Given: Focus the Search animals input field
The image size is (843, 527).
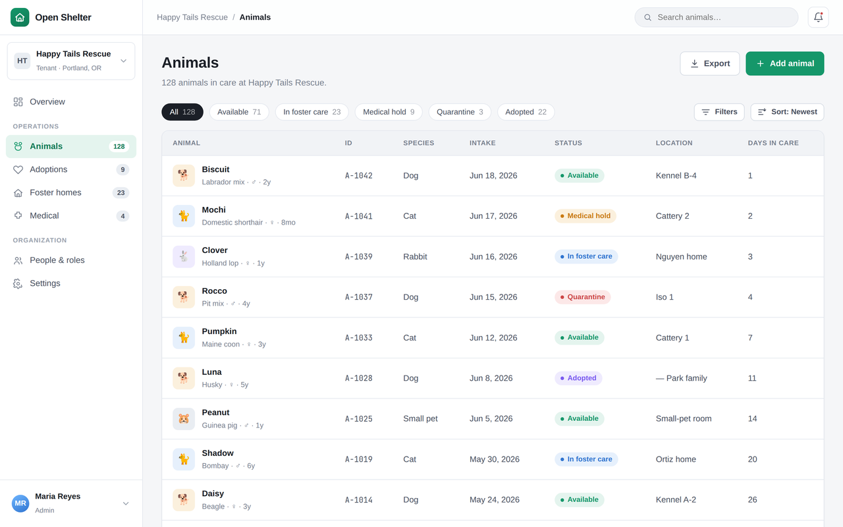Looking at the screenshot, I should click(x=717, y=17).
